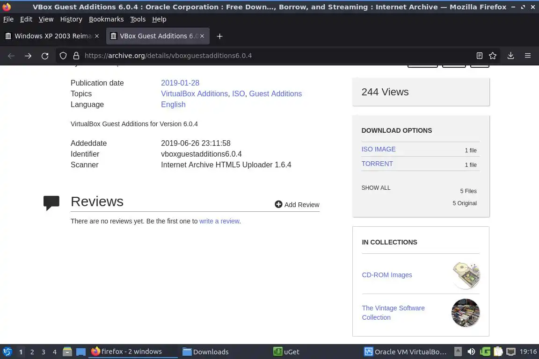
Task: Open the clipboard manager tray icon
Action: 498,352
